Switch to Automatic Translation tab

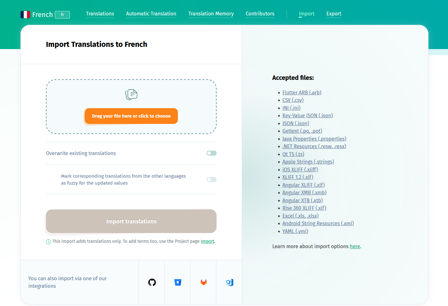(x=151, y=14)
